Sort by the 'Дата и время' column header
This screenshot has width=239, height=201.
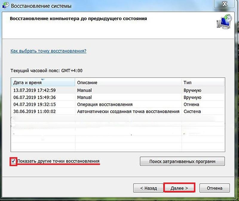(x=43, y=83)
